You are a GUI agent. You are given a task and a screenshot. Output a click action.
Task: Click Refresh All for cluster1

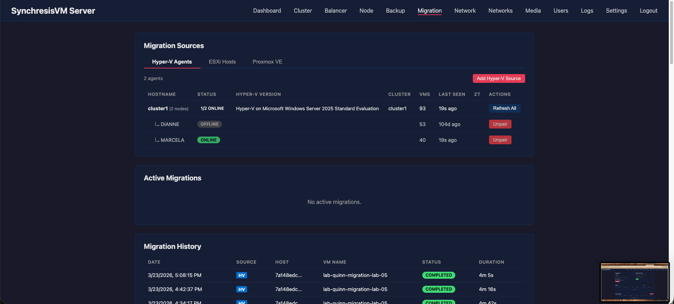click(x=504, y=108)
